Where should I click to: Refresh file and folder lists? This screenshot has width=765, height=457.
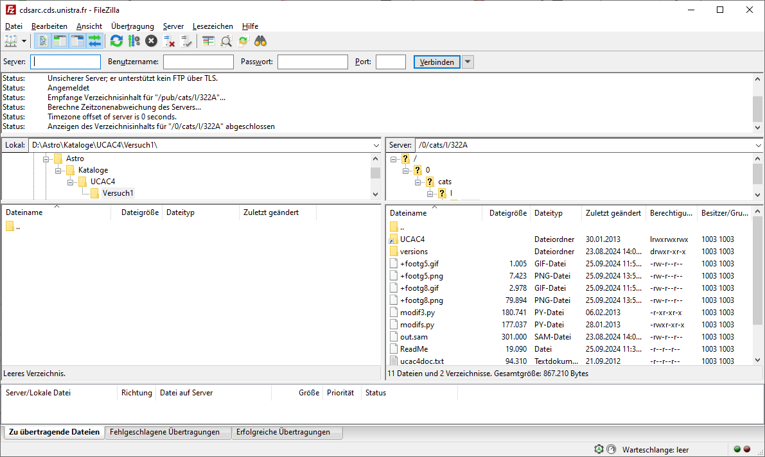pos(116,42)
